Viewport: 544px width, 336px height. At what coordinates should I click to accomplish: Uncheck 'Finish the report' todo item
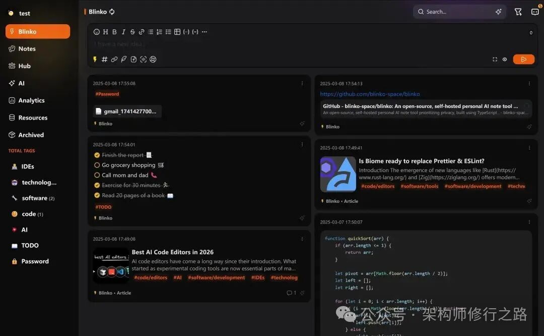(x=97, y=155)
